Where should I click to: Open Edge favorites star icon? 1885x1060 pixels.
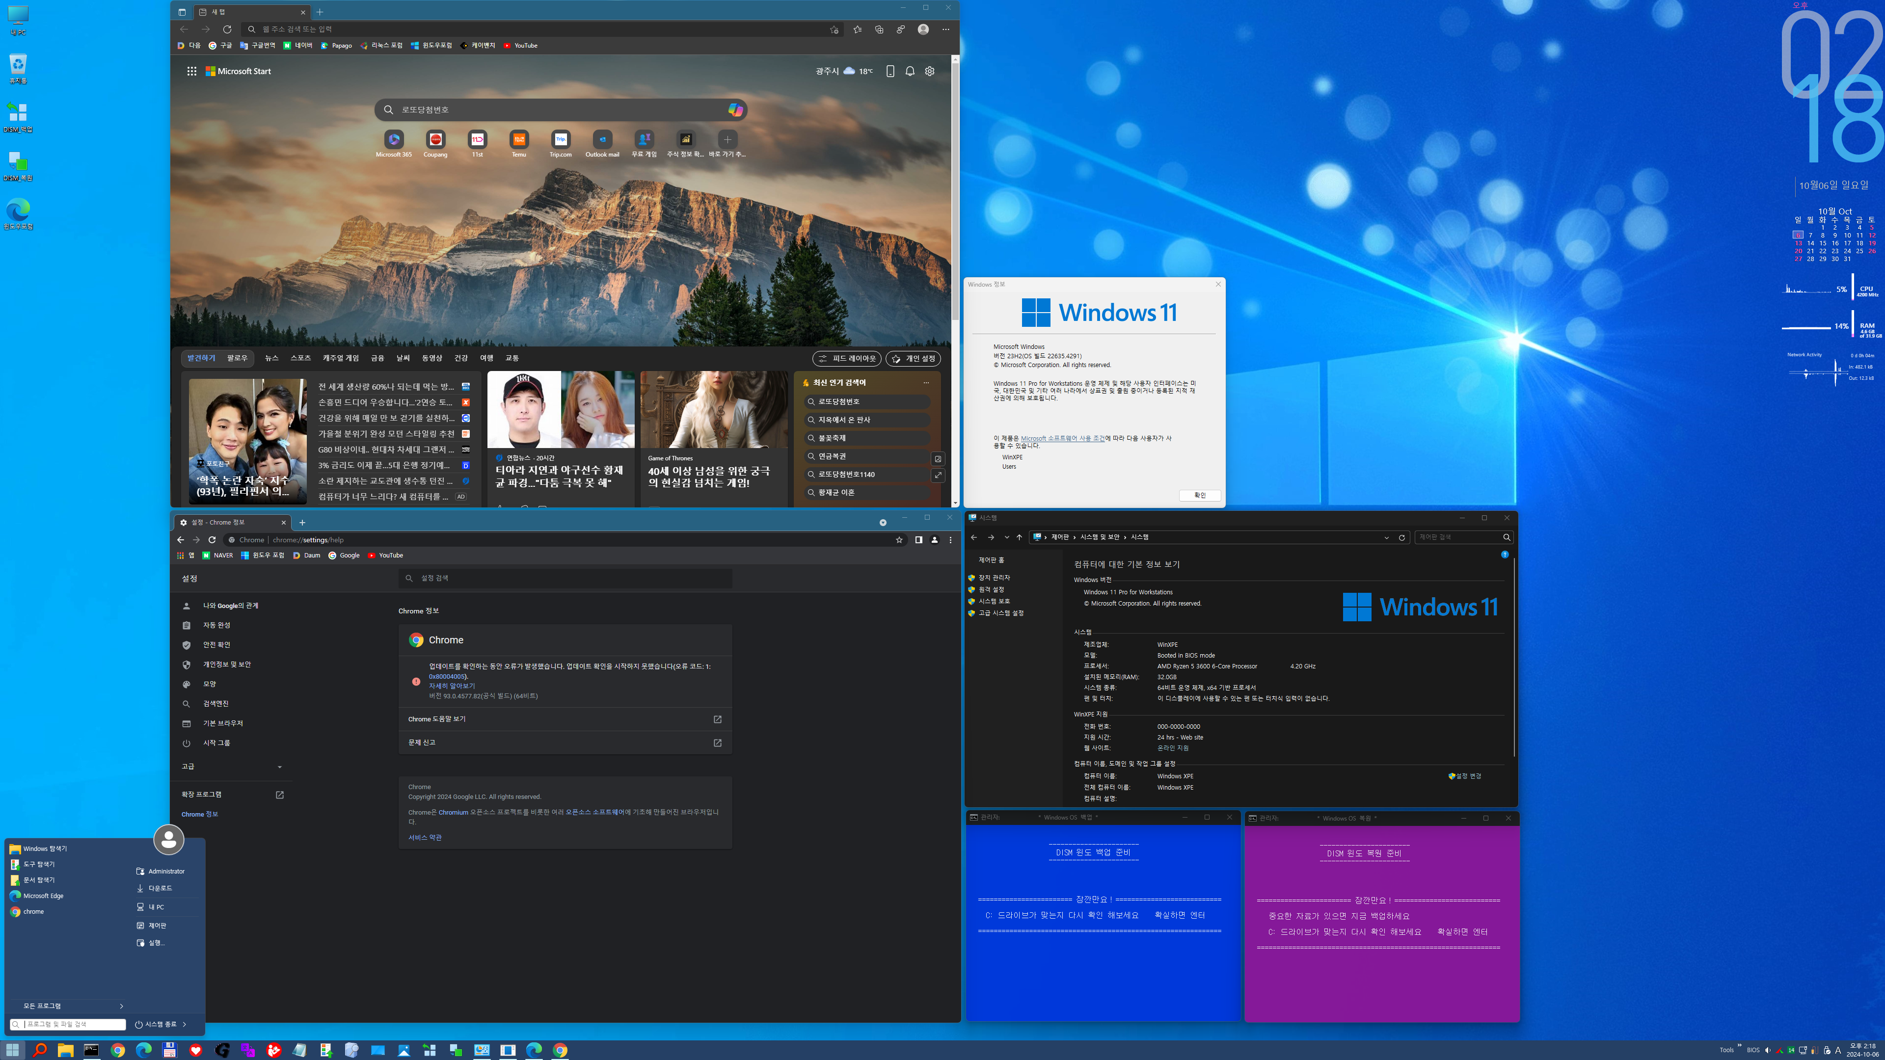[x=857, y=29]
